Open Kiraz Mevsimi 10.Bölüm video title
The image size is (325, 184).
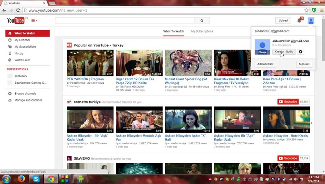click(x=231, y=81)
